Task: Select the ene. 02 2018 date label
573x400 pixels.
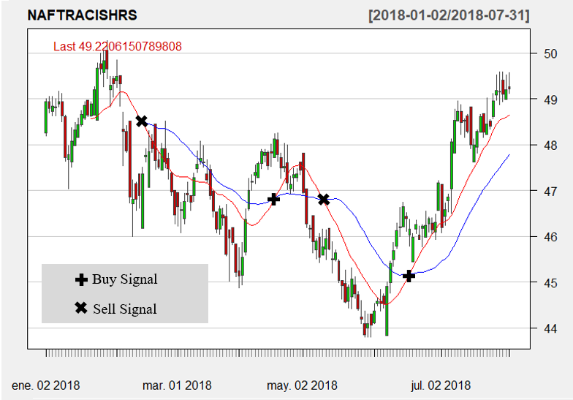Action: [46, 385]
